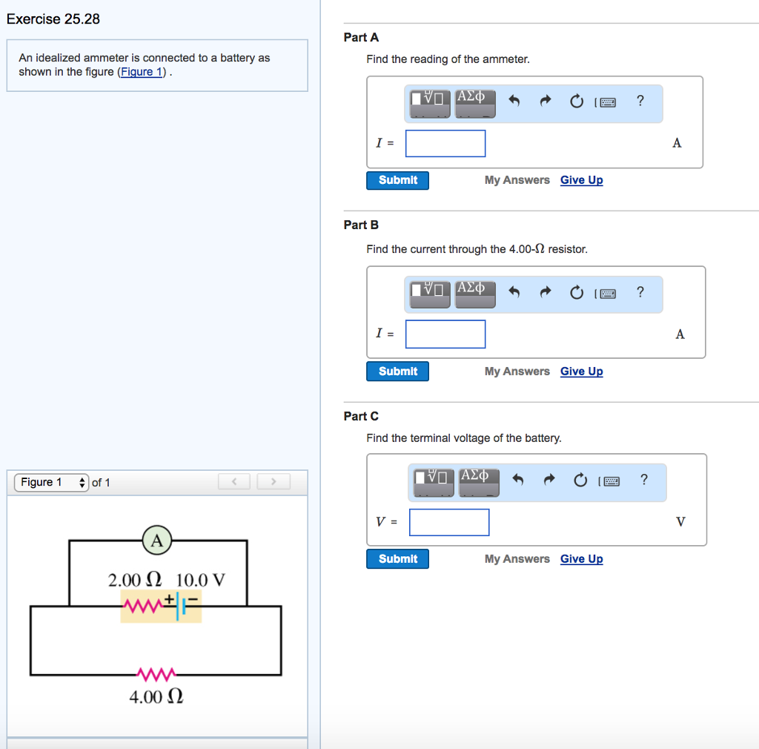Viewport: 759px width, 749px height.
Task: Submit the answer for Part C
Action: 397,558
